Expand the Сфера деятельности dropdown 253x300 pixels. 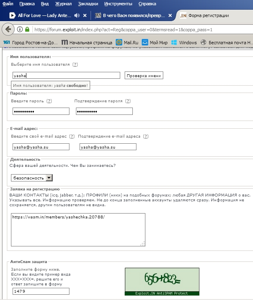[49, 178]
